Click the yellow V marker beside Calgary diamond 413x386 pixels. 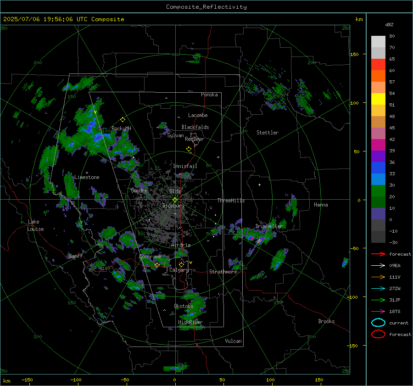point(191,263)
